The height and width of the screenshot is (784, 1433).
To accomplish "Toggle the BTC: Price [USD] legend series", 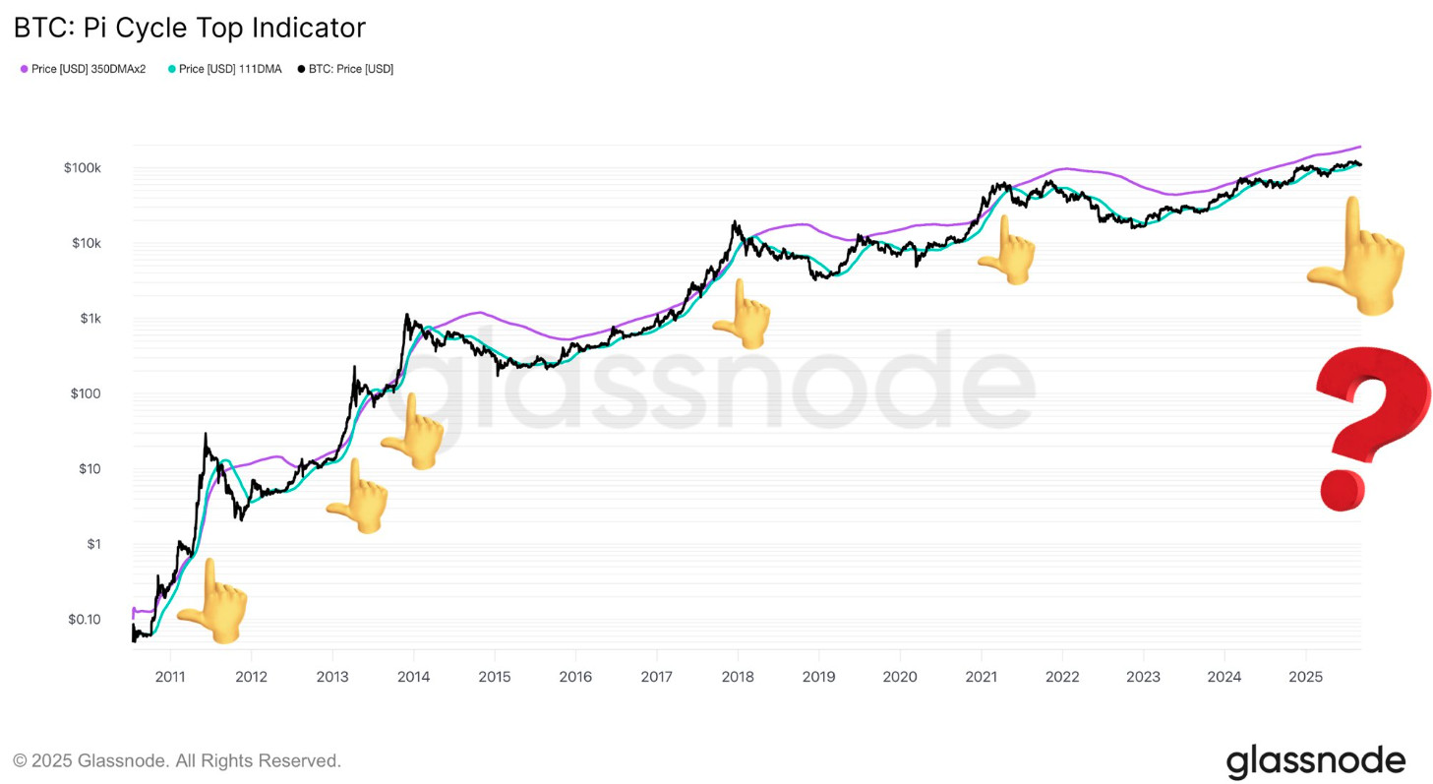I will pos(350,69).
